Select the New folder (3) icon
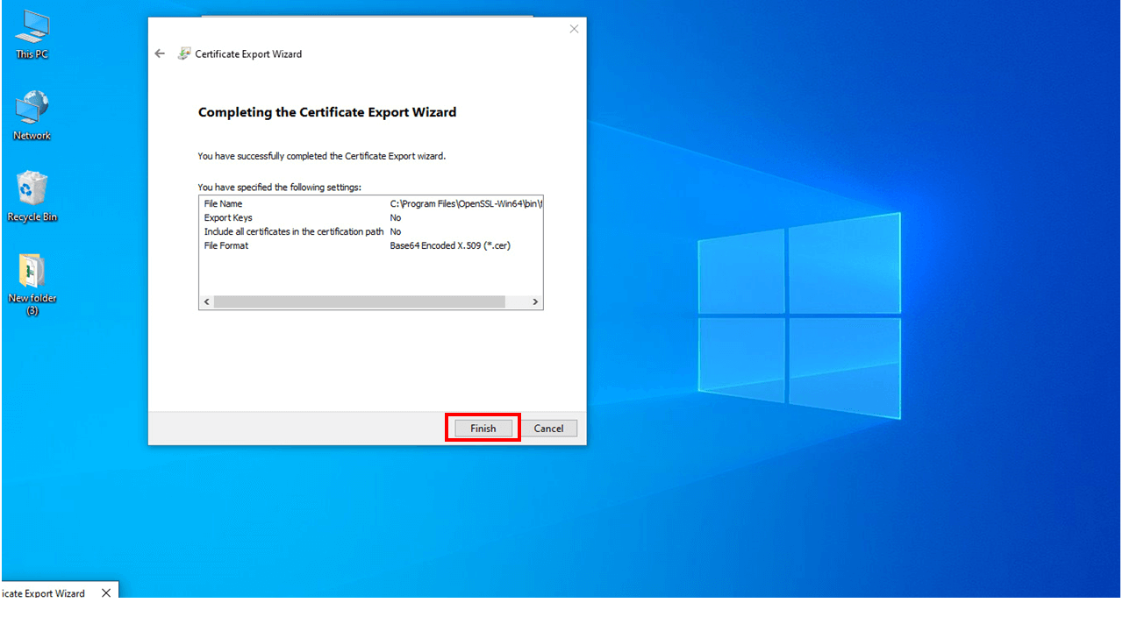The width and height of the screenshot is (1123, 631). click(x=32, y=279)
